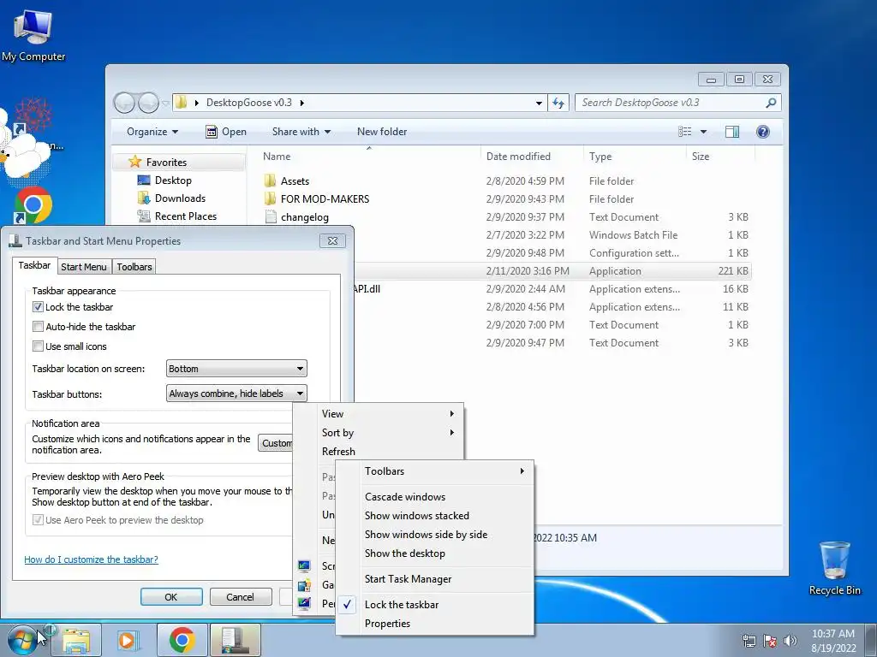Click Show desktop strip beside the clock
Viewport: 877px width, 657px height.
(x=871, y=641)
